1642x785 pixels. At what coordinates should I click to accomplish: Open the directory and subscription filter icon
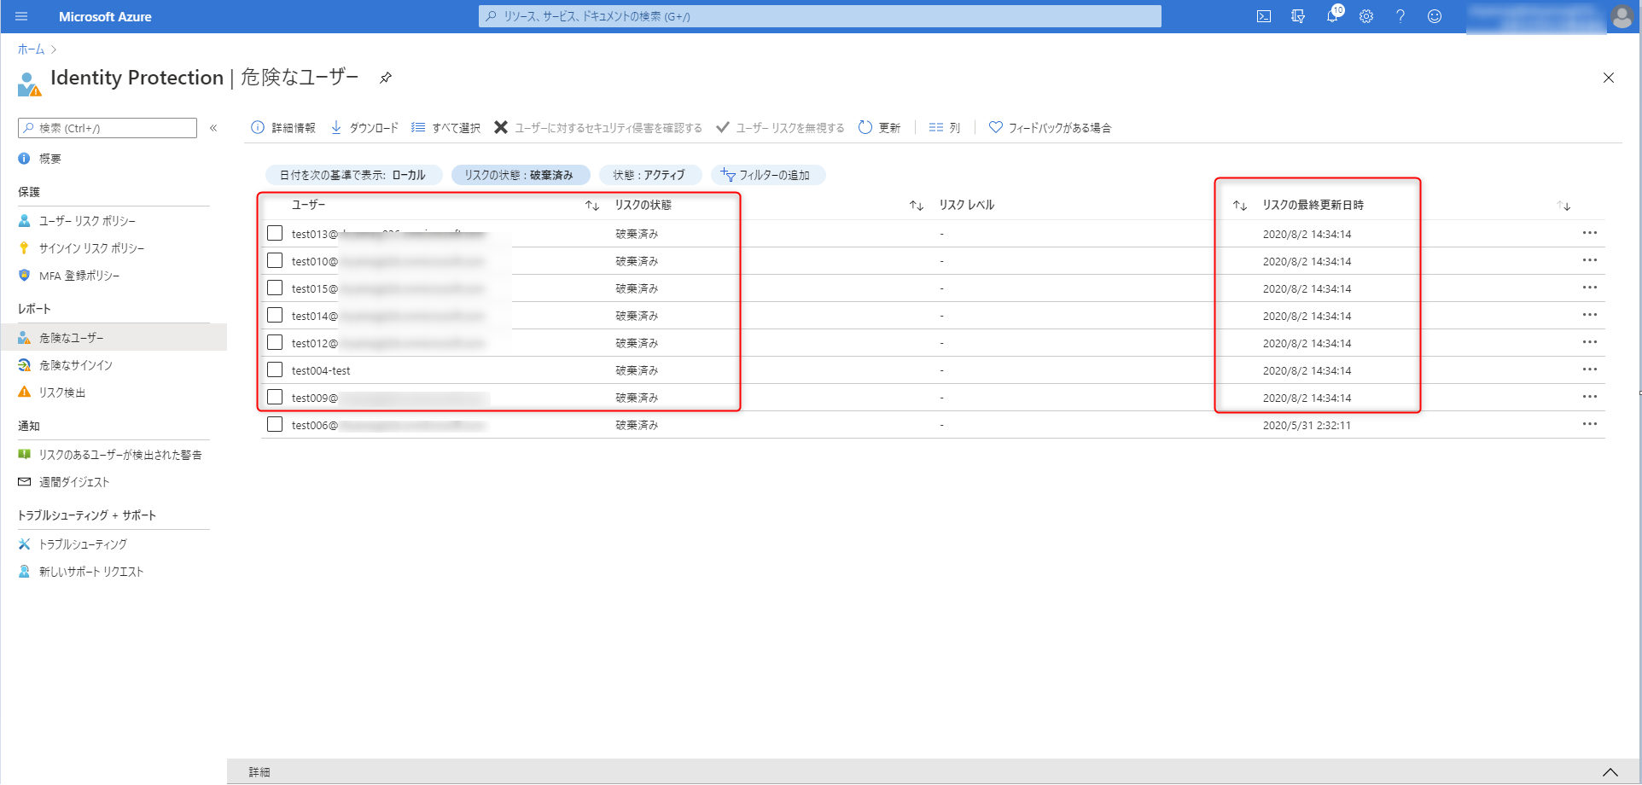pos(1298,16)
